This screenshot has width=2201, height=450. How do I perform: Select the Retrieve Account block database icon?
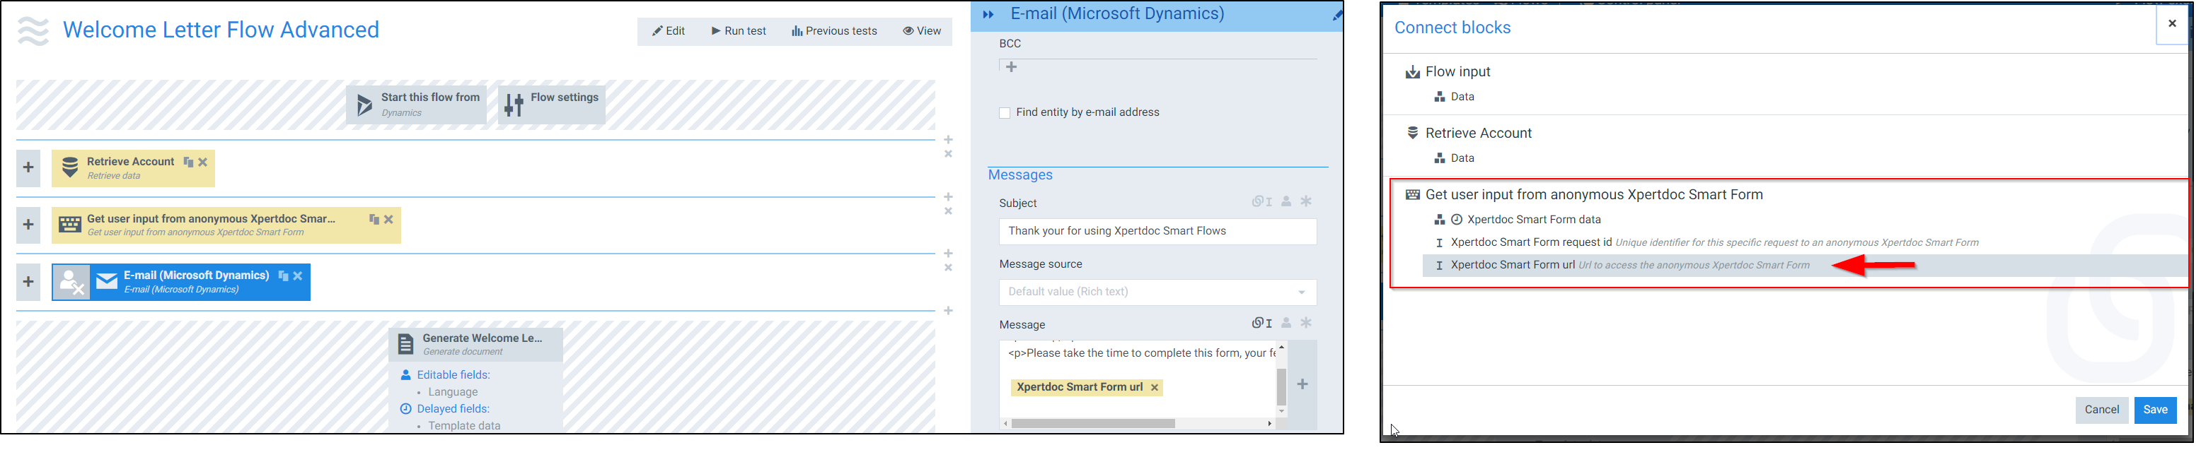(70, 167)
